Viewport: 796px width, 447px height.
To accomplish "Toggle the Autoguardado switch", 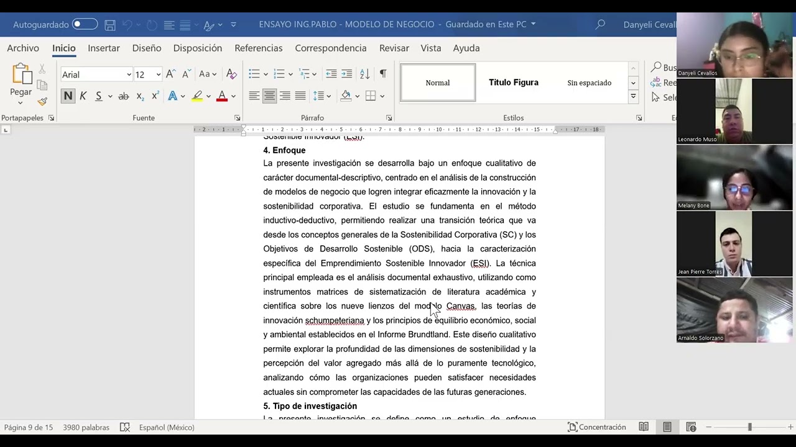I will tap(85, 24).
